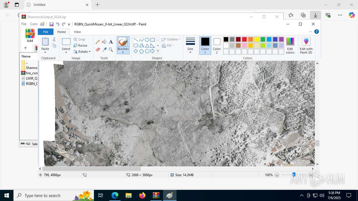This screenshot has height=201, width=358.
Task: Choose the Pentagon shape
Action: tap(141, 51)
